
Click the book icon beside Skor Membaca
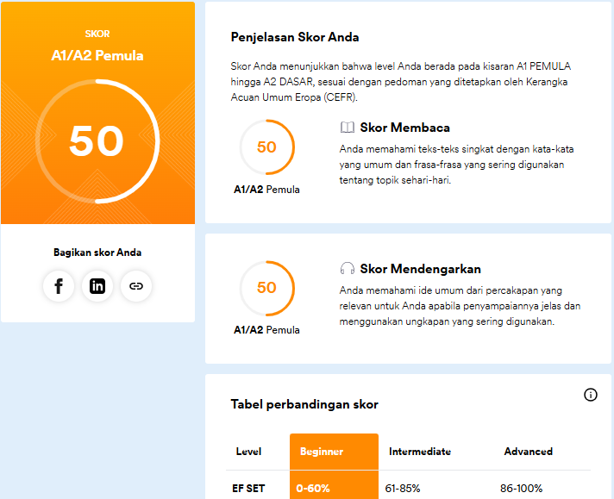(348, 128)
